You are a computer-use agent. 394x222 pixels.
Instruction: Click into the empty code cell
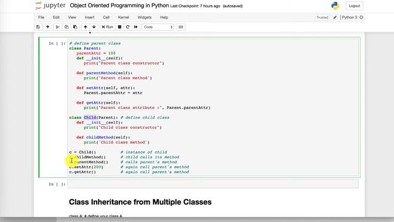click(213, 184)
